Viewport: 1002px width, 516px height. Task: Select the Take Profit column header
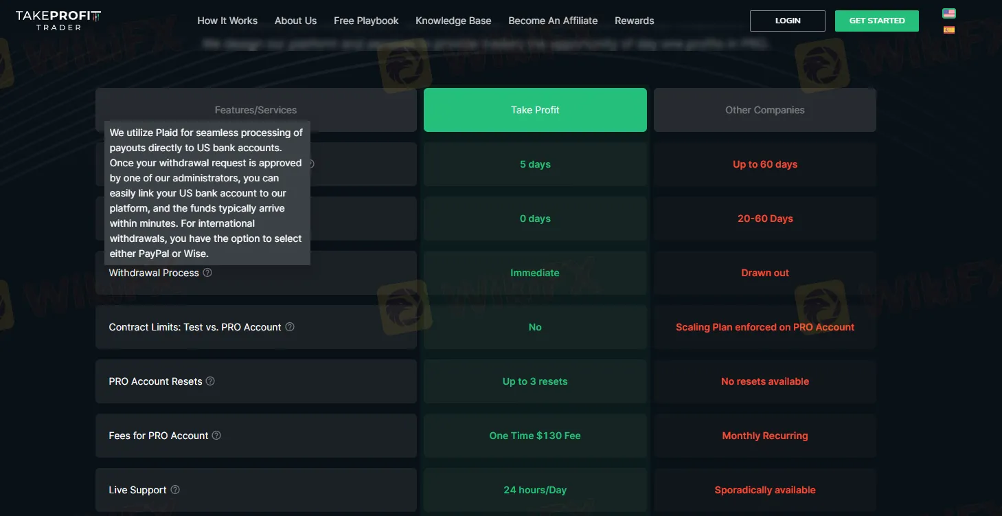click(x=535, y=110)
